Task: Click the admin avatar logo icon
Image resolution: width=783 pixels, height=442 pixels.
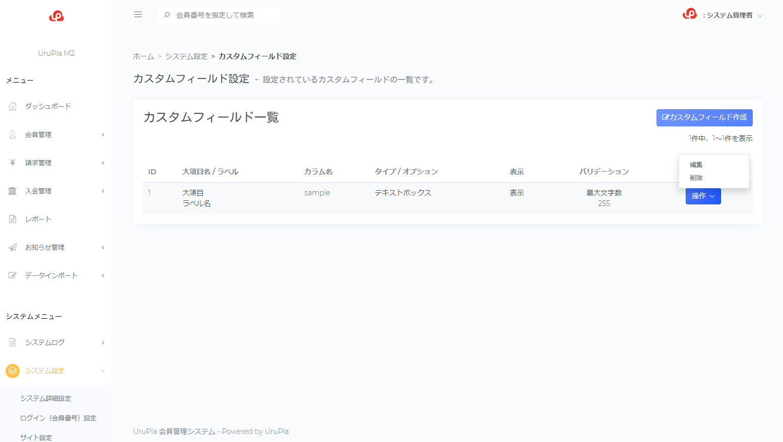Action: (690, 14)
